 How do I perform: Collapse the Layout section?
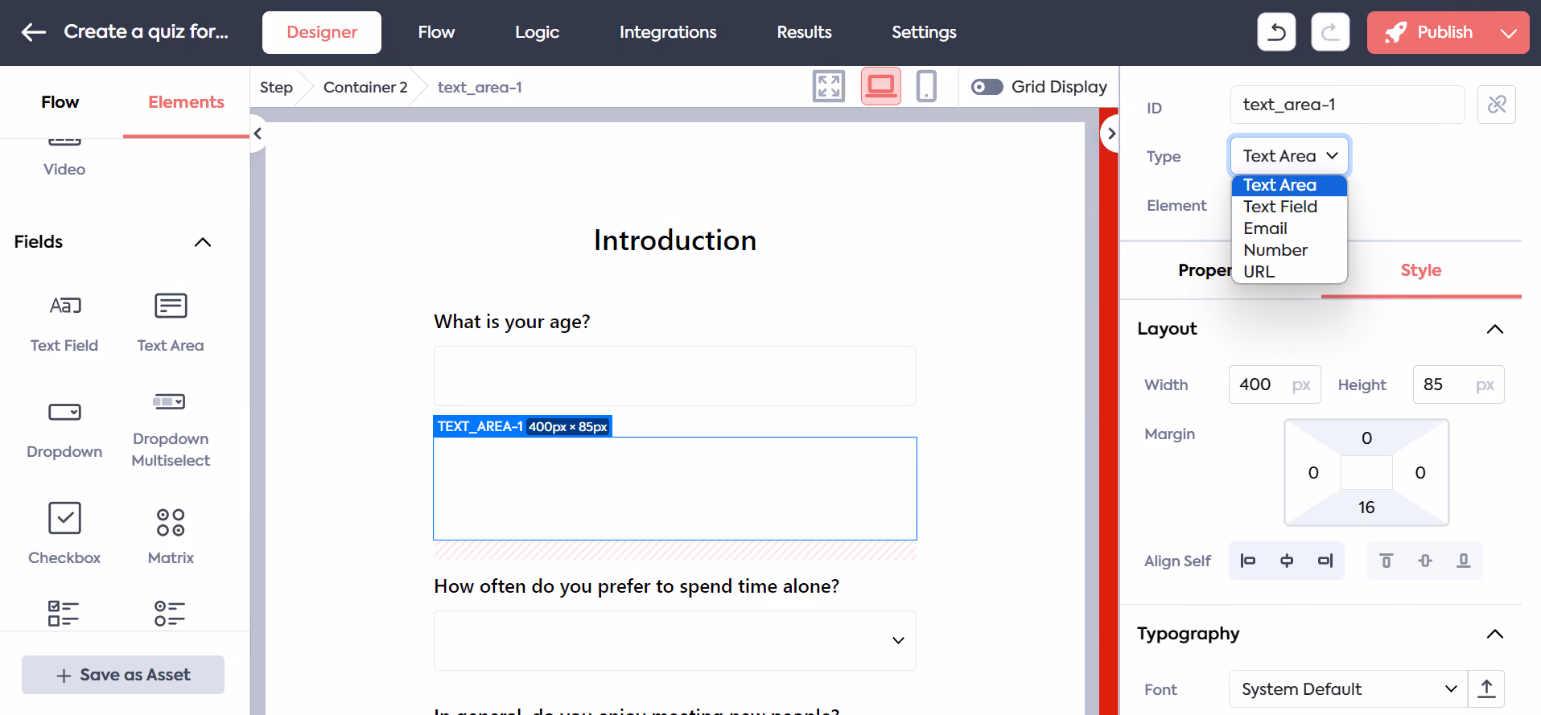(1494, 329)
